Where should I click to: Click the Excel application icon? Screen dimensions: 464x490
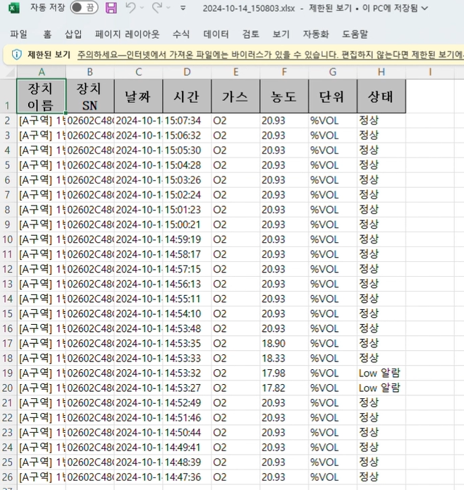[x=13, y=8]
